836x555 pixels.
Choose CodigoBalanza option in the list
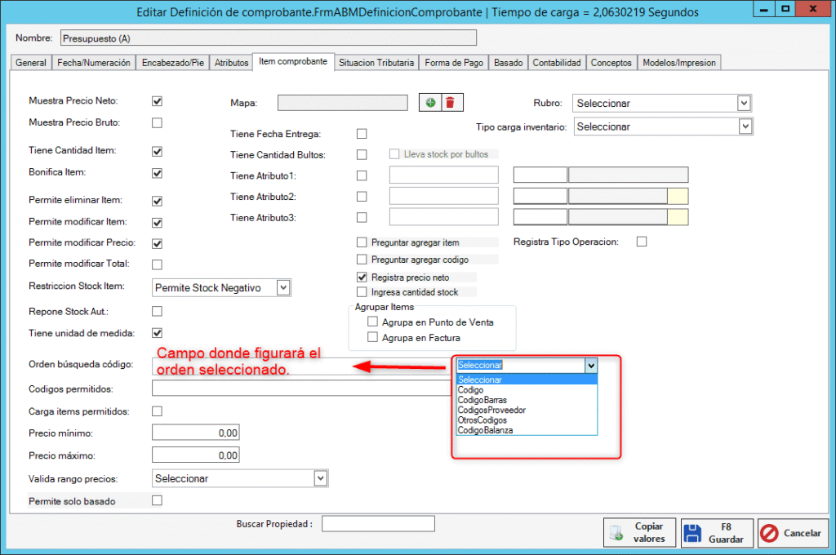pos(485,430)
